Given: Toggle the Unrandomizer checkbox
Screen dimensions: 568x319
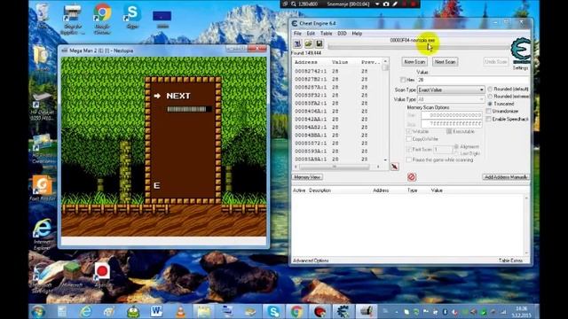Looking at the screenshot, I should click(489, 111).
